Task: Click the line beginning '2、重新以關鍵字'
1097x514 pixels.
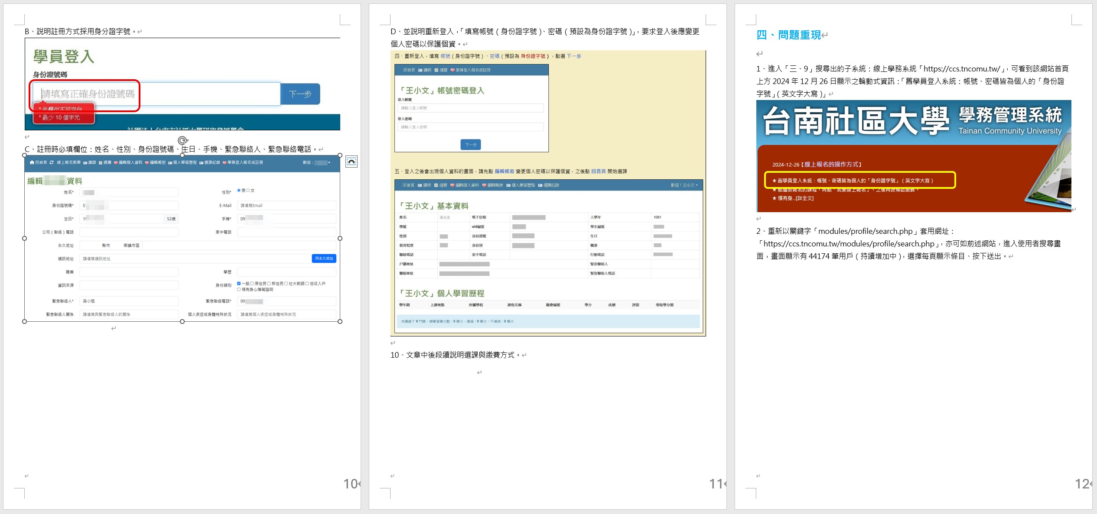Action: click(x=856, y=231)
